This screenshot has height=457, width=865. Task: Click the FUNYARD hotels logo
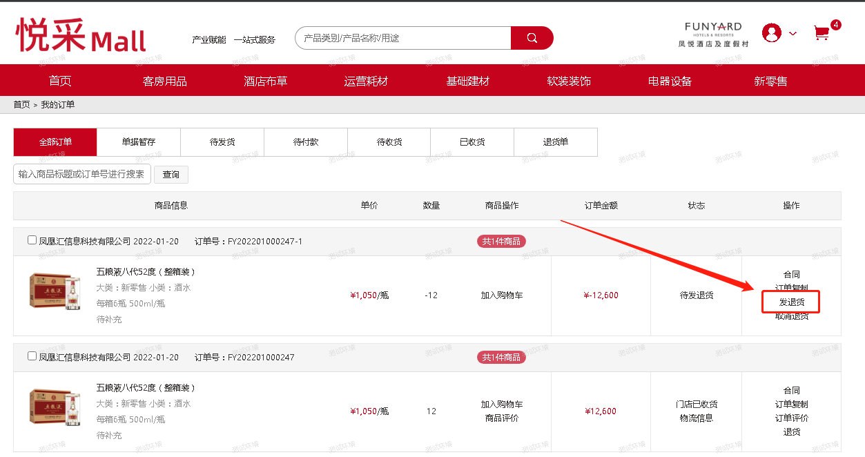713,35
